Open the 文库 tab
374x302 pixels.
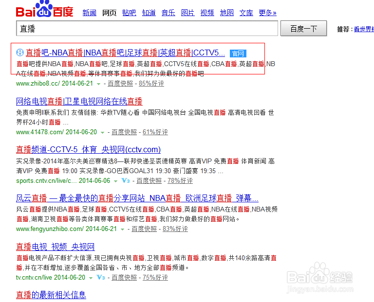246,13
